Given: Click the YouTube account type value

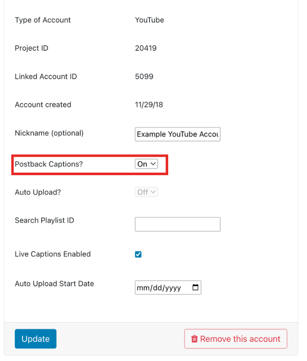Looking at the screenshot, I should pyautogui.click(x=149, y=20).
